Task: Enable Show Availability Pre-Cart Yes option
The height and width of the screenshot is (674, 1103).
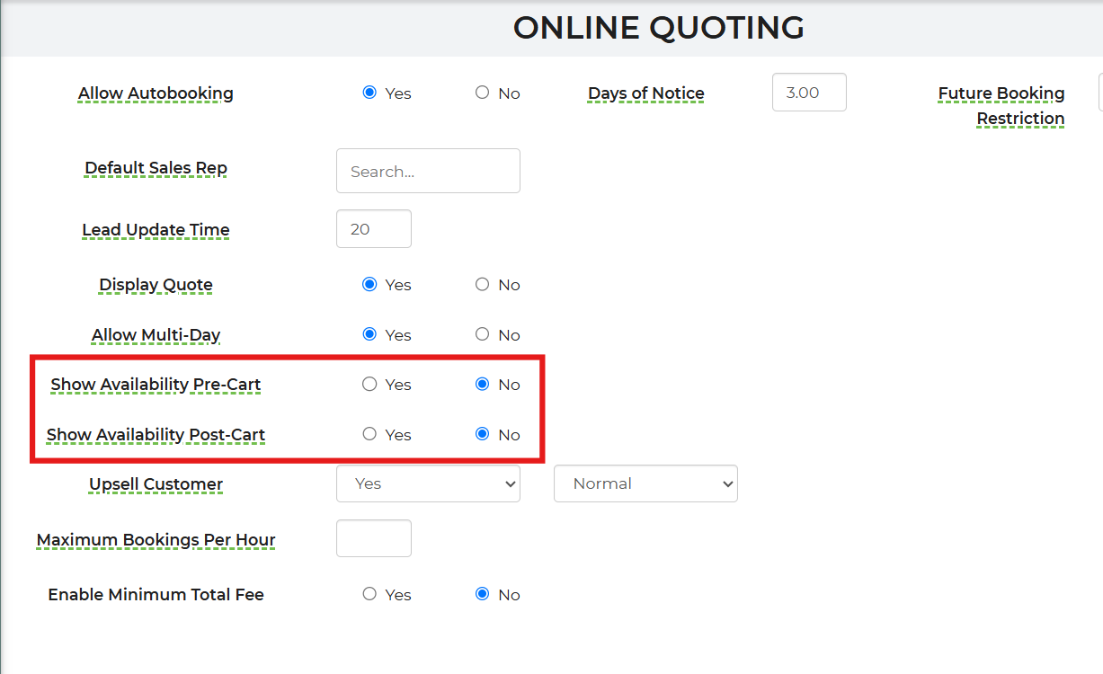Action: [x=369, y=384]
